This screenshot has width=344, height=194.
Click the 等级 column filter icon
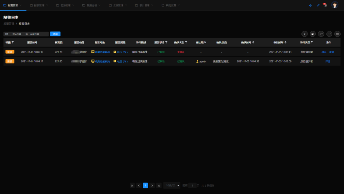click(x=13, y=42)
